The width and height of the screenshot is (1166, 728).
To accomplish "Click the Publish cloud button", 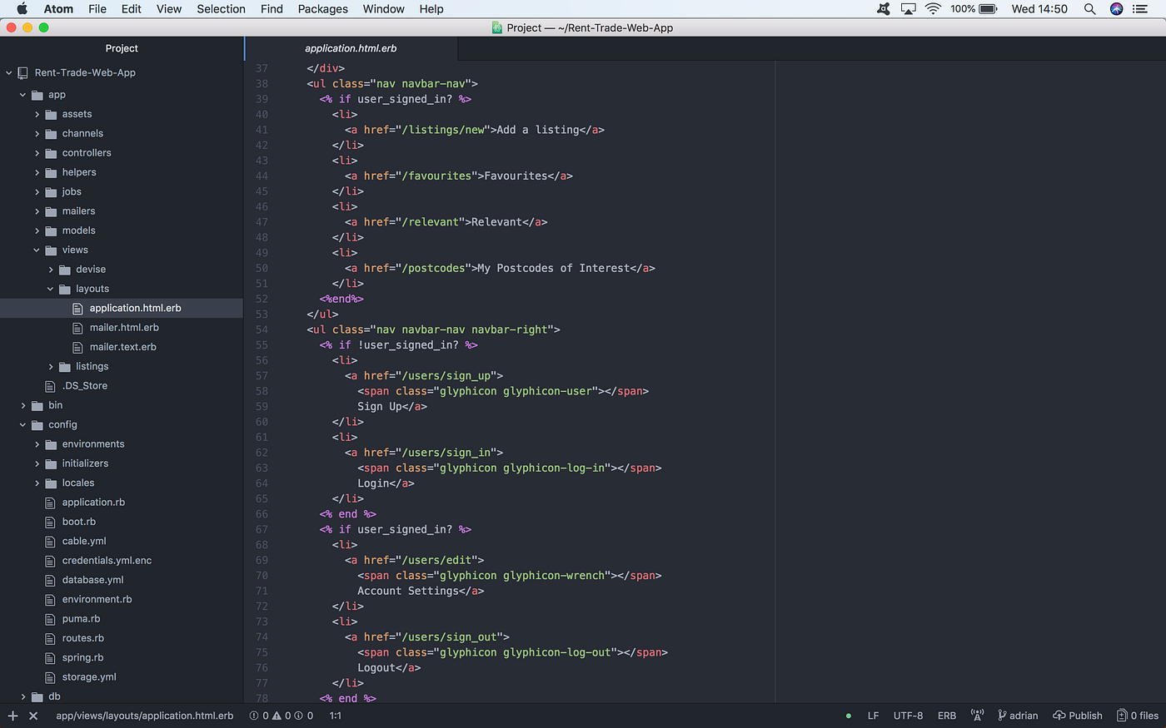I will (x=1078, y=716).
